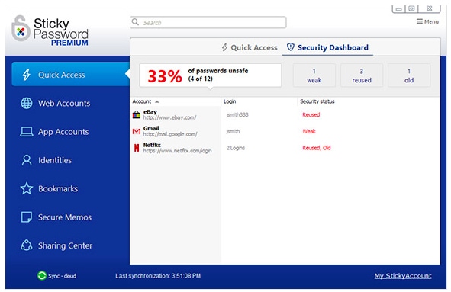Switch to the Security Dashboard tab
The width and height of the screenshot is (451, 292).
(x=327, y=47)
